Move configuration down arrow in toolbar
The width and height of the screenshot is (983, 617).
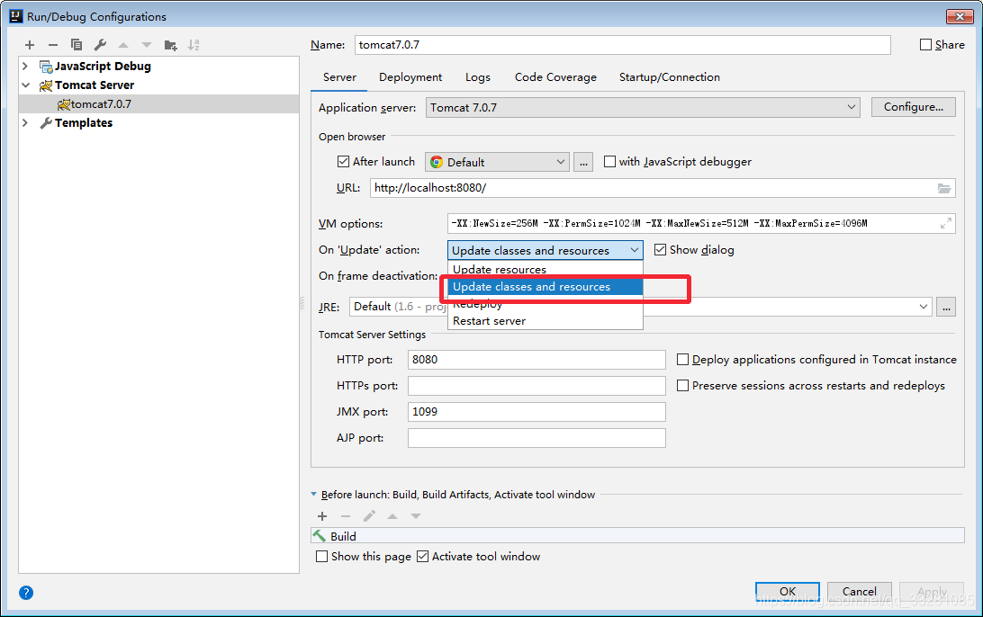[147, 45]
